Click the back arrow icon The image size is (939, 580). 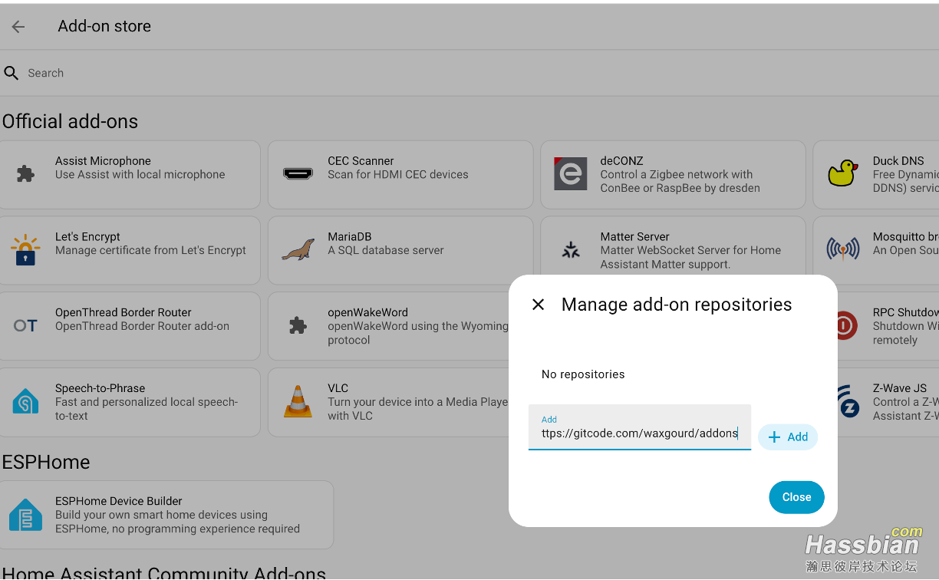point(18,27)
